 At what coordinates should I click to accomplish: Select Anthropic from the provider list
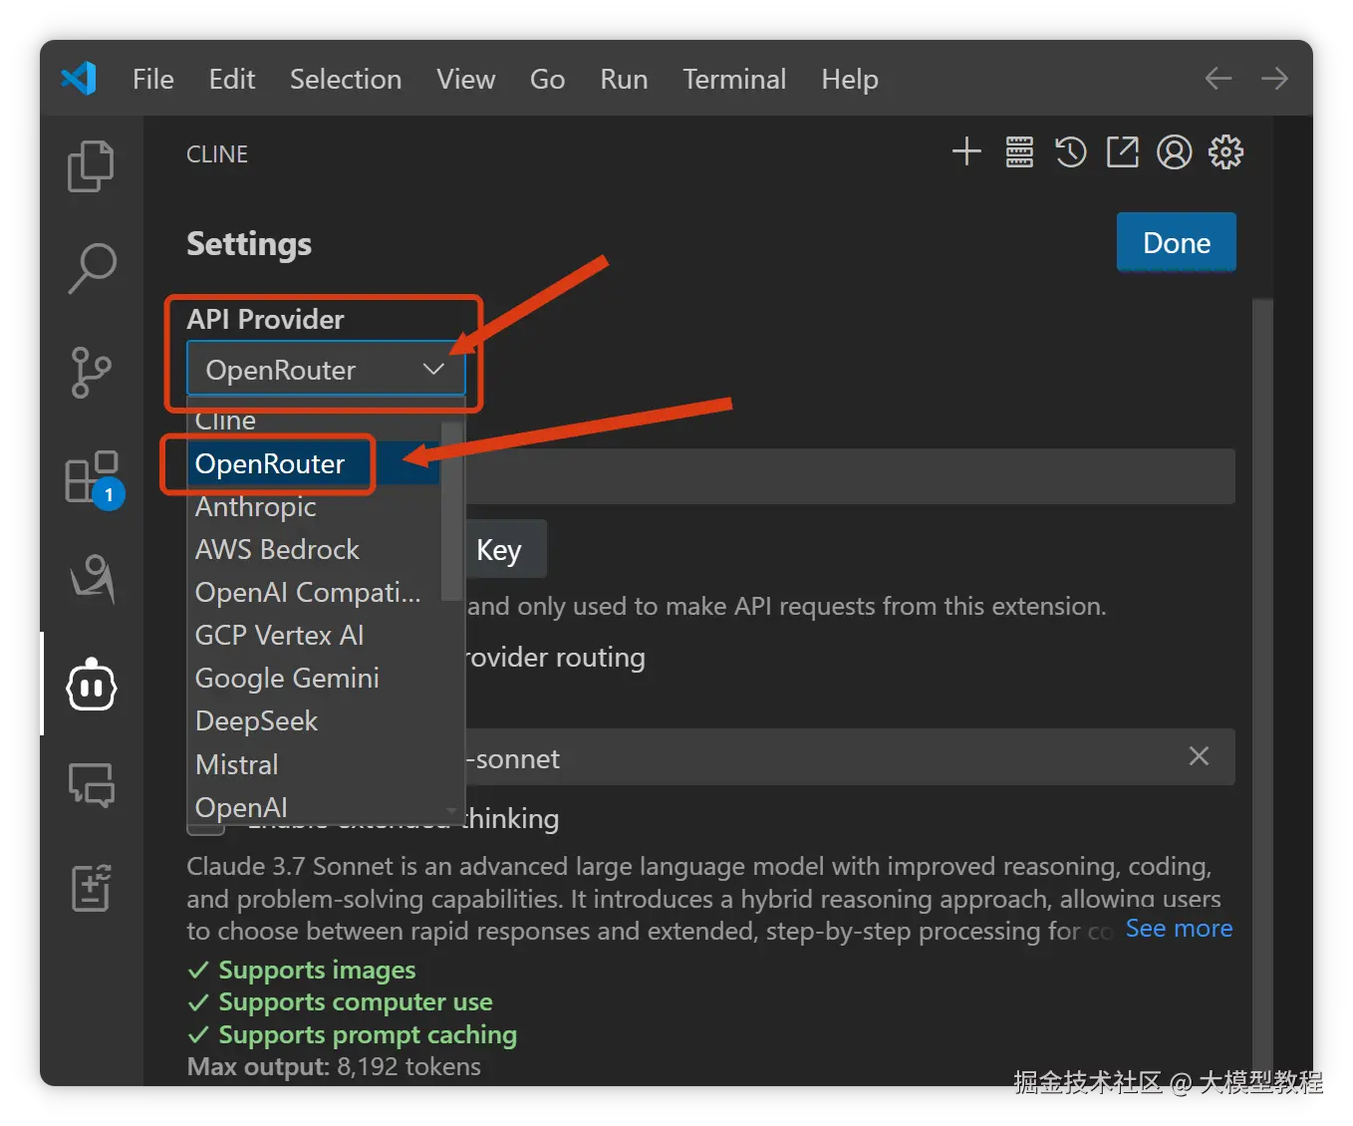tap(256, 507)
